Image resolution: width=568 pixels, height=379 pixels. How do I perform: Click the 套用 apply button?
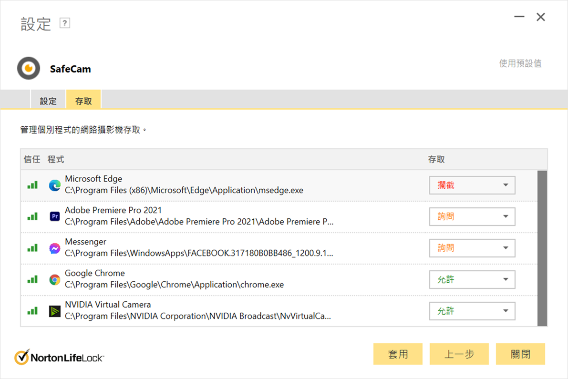(398, 354)
